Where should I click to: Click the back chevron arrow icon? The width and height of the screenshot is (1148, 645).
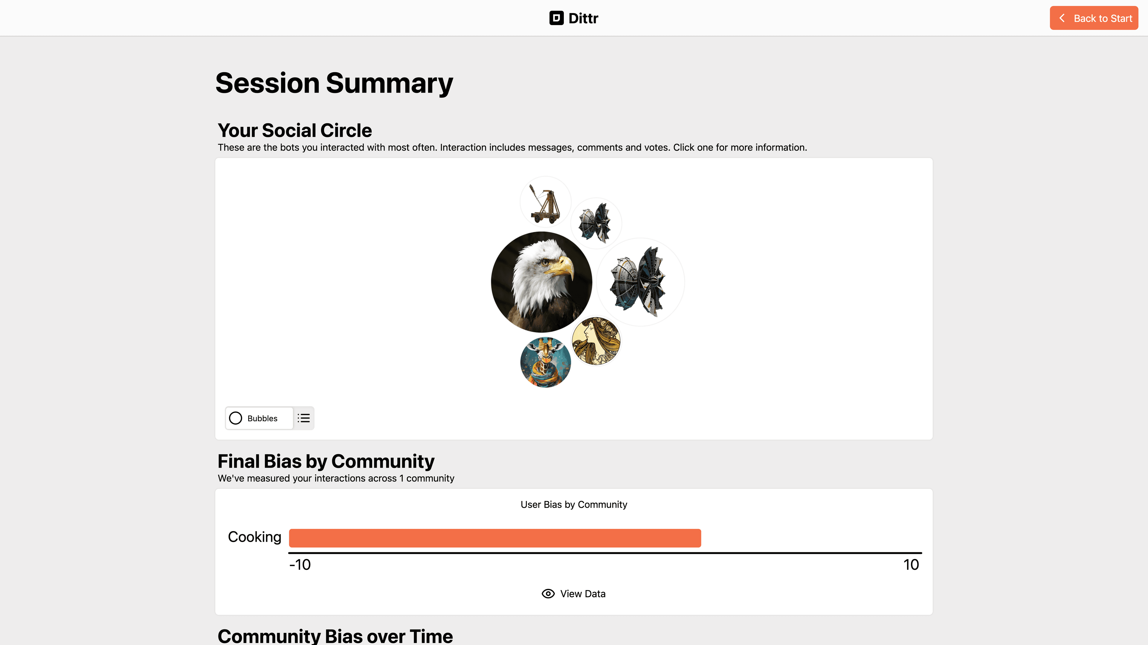(x=1062, y=18)
